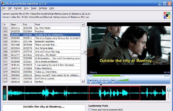This screenshot has height=111, width=173.
Task: Open the Tools menu
Action: 33,8
